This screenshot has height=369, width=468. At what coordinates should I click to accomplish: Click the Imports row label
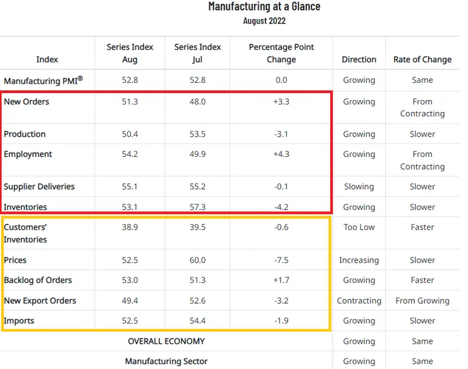click(19, 321)
